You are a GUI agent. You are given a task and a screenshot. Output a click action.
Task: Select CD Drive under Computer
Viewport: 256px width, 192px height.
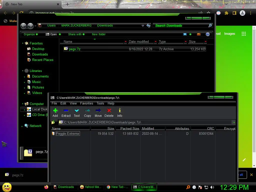[37, 115]
